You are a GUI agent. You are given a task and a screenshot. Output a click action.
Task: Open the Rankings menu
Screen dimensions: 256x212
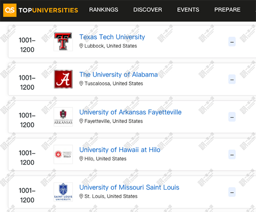[x=103, y=9]
